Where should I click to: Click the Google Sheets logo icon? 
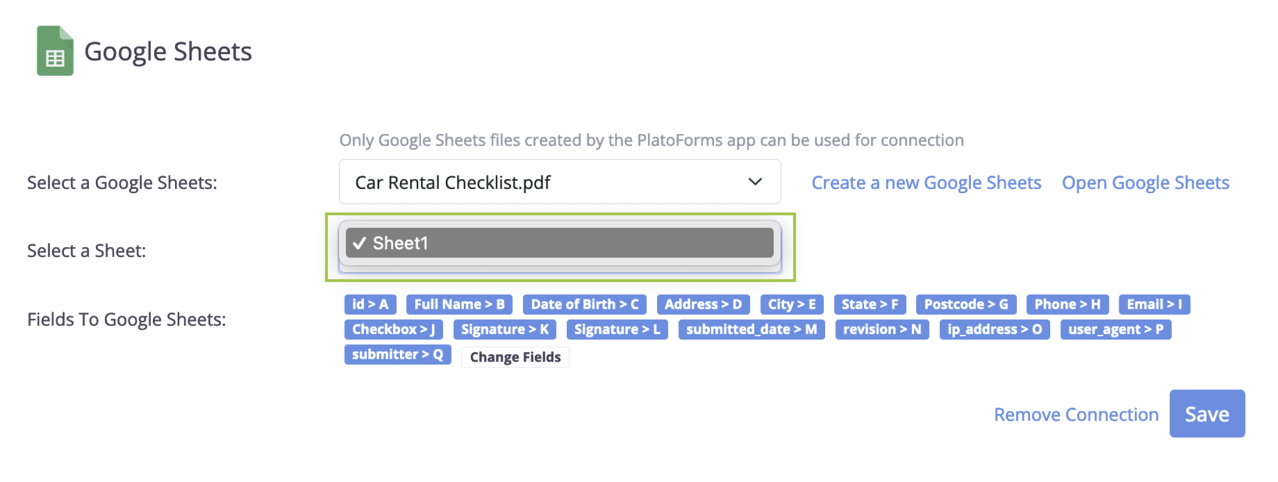tap(55, 50)
